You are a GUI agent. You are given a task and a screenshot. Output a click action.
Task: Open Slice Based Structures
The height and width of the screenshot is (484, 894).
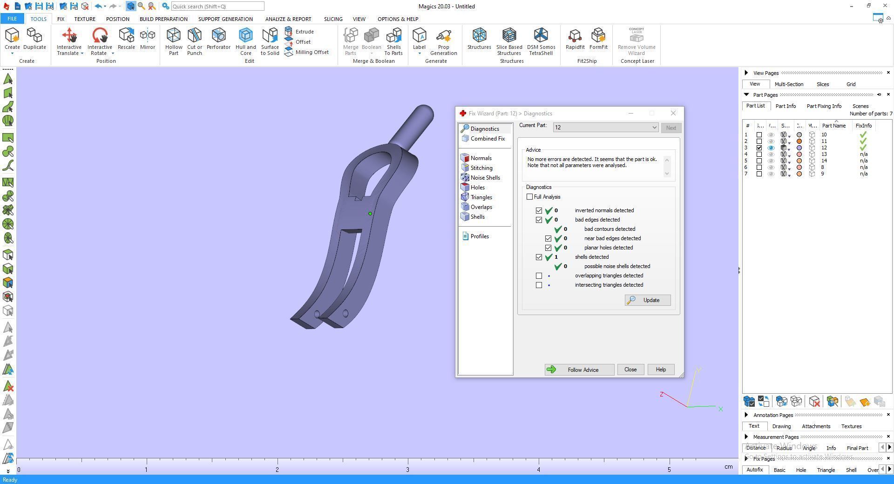click(509, 41)
